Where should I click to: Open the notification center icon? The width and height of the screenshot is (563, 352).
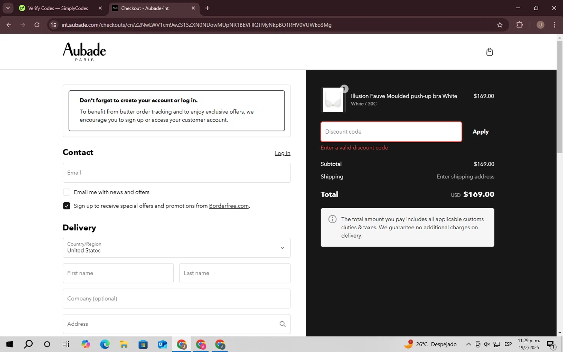(551, 344)
